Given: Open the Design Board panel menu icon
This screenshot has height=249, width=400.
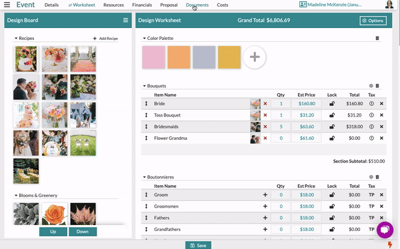Looking at the screenshot, I should pos(125,20).
